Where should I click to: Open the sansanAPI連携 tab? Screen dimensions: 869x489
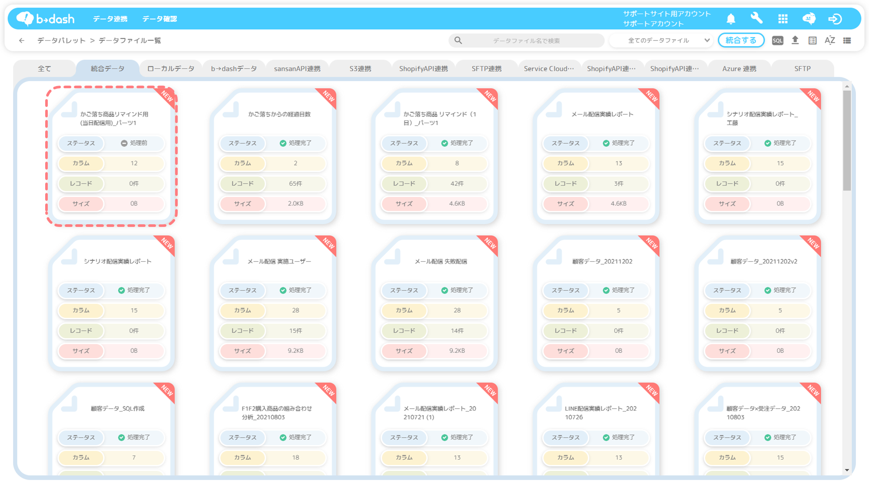point(297,69)
